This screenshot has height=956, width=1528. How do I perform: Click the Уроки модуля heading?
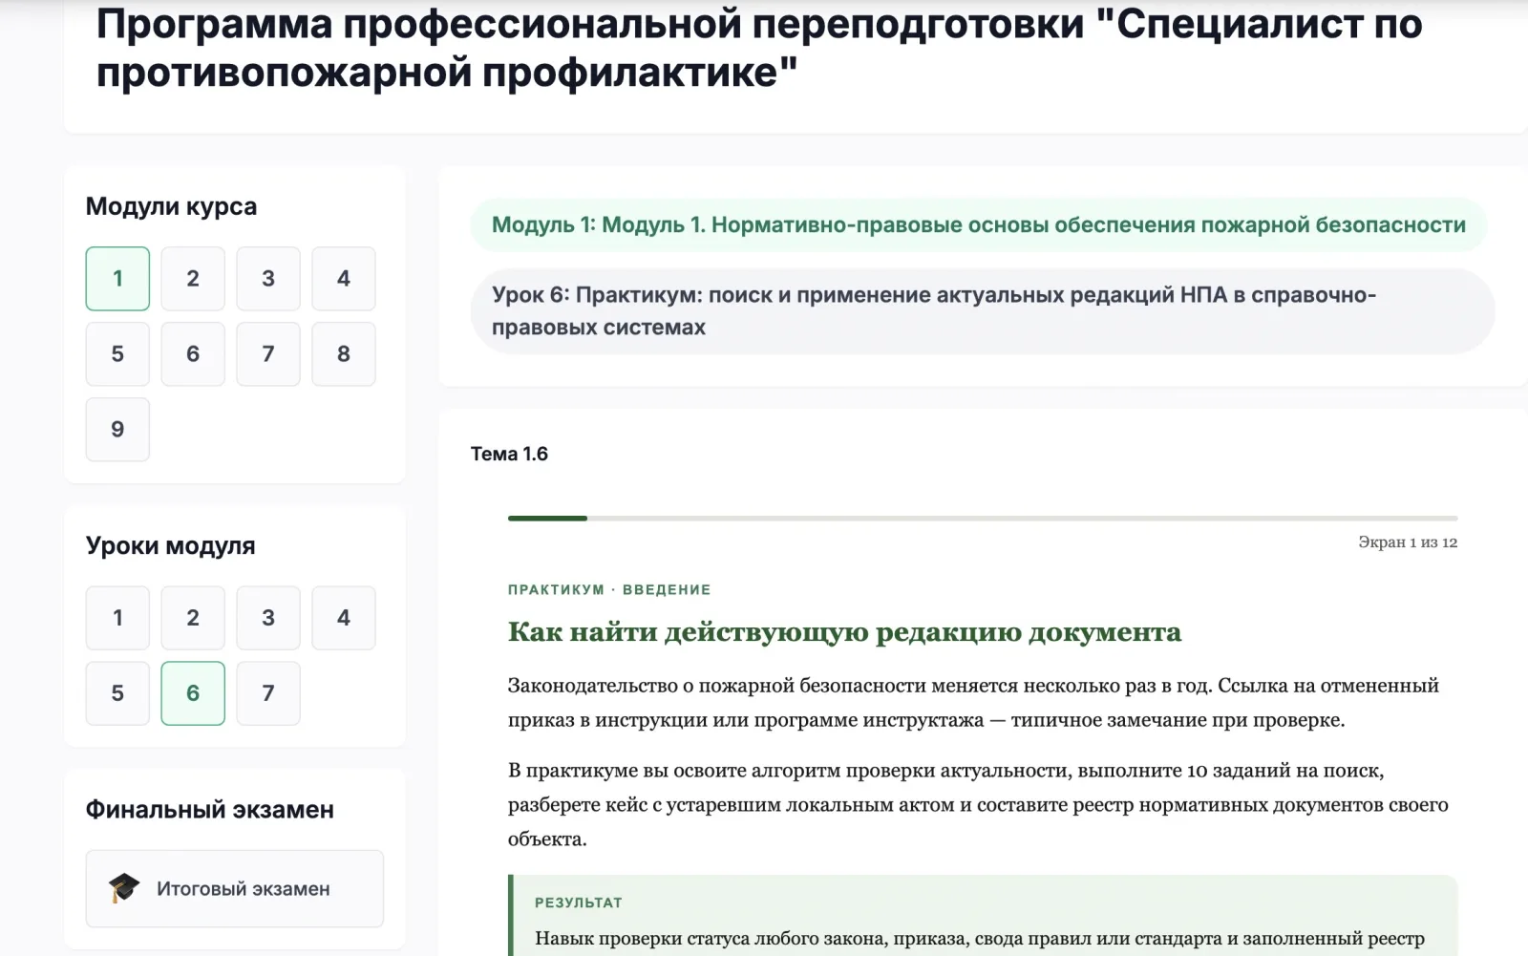[170, 546]
